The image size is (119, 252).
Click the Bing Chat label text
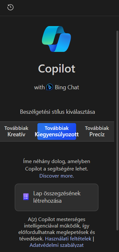[67, 87]
